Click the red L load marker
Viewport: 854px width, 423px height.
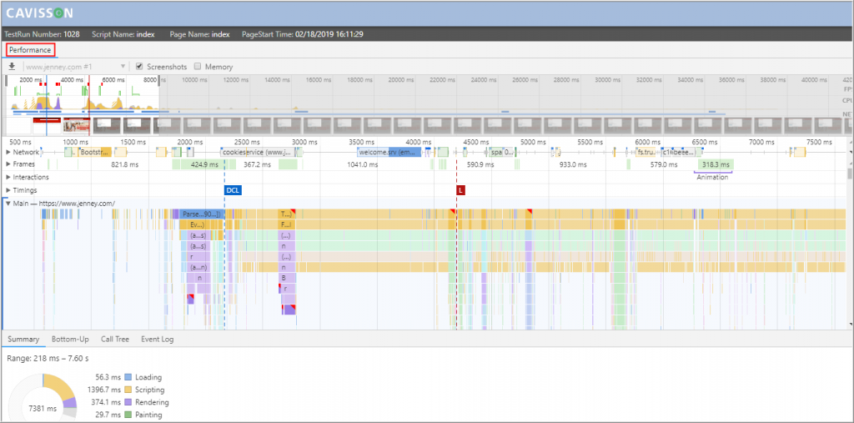[x=461, y=190]
